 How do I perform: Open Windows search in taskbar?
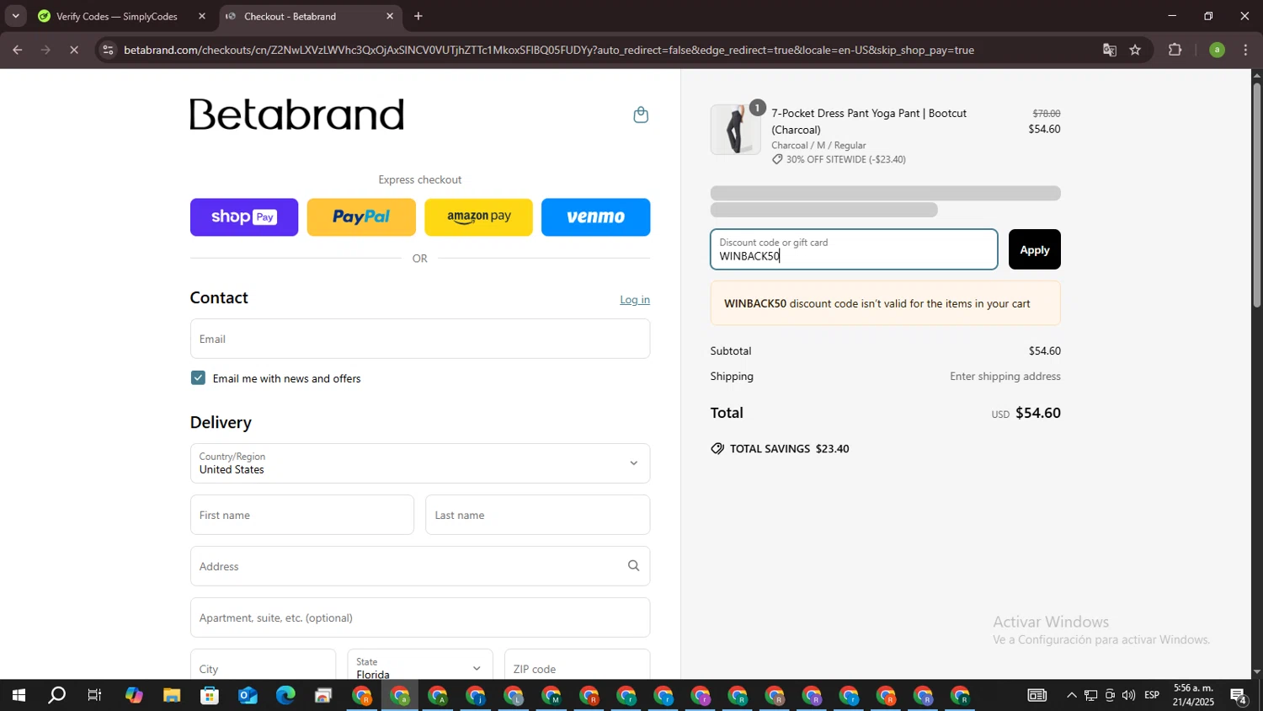[56, 696]
